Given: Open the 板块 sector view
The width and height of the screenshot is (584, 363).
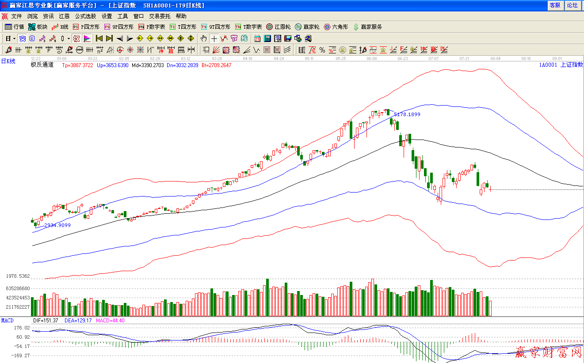Looking at the screenshot, I should (38, 27).
